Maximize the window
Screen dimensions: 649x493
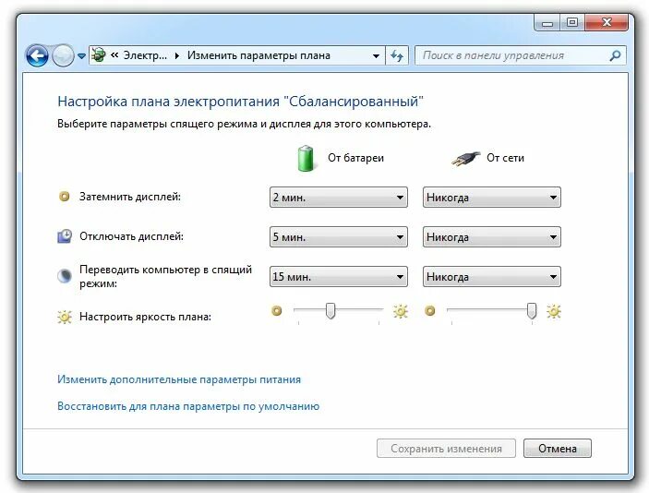tap(572, 23)
